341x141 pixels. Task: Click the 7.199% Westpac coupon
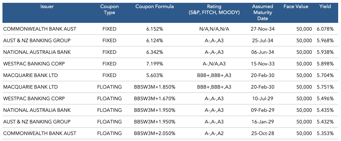pyautogui.click(x=155, y=64)
